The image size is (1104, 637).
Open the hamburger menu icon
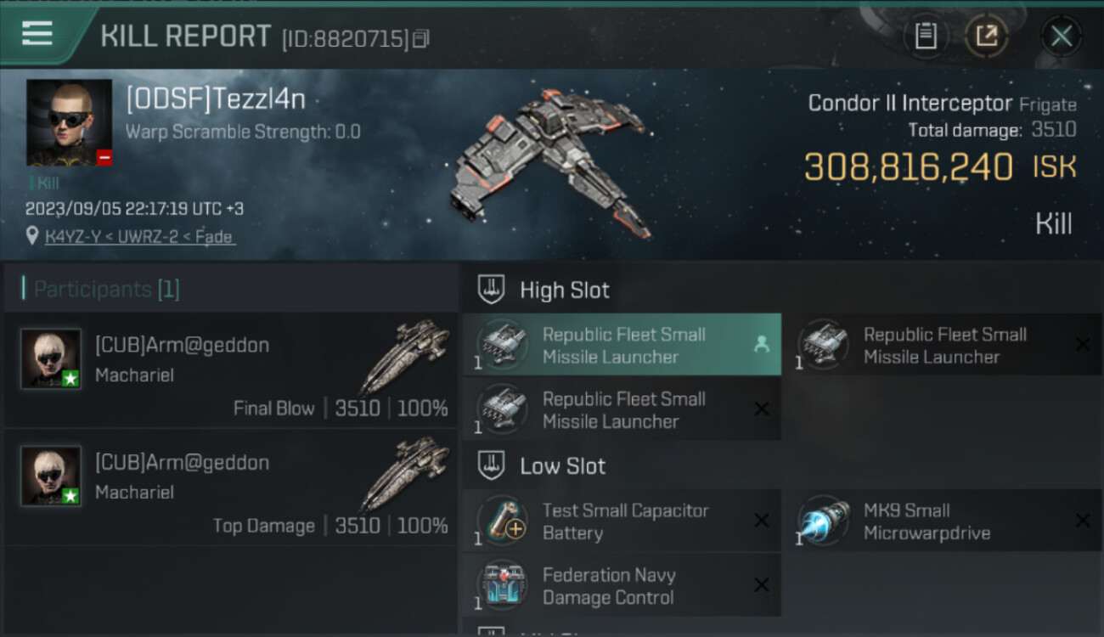point(37,34)
